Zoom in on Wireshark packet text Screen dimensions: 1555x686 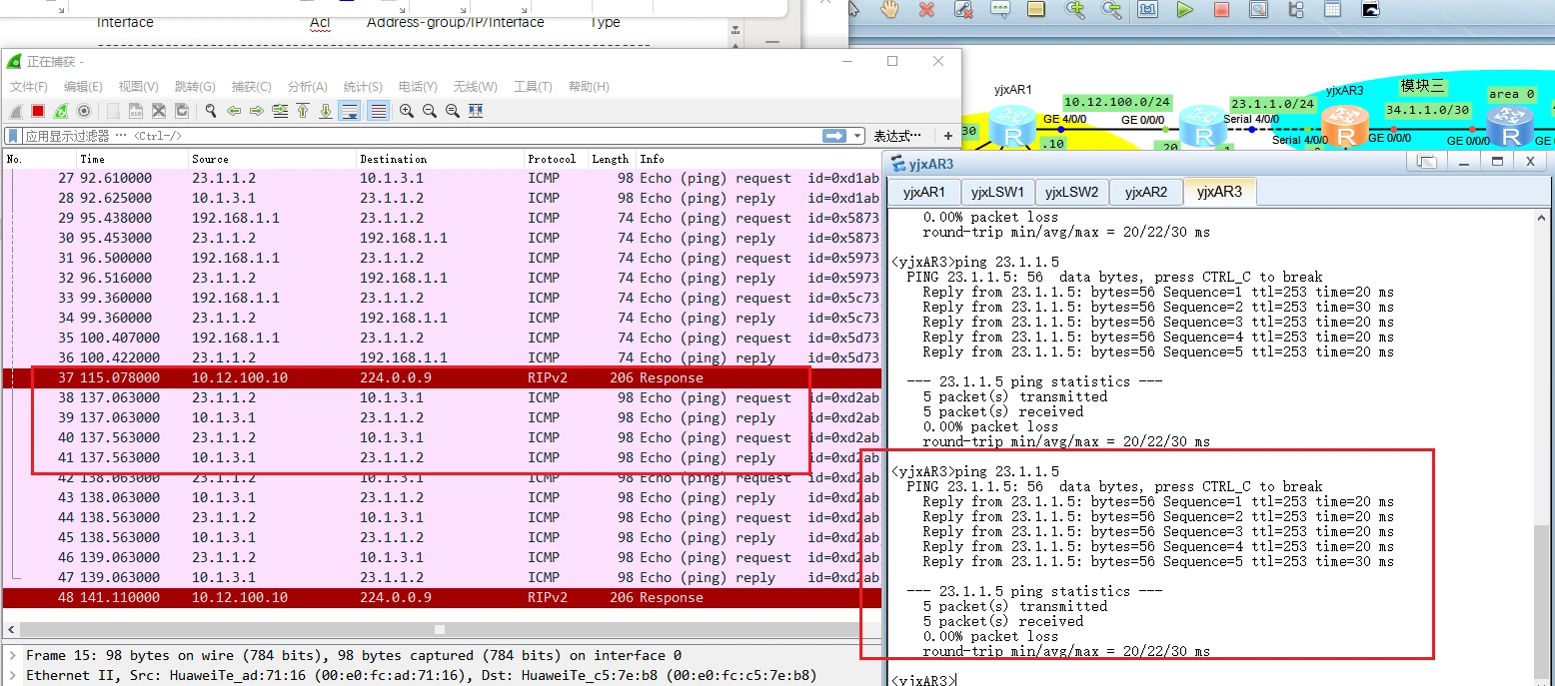tap(407, 111)
